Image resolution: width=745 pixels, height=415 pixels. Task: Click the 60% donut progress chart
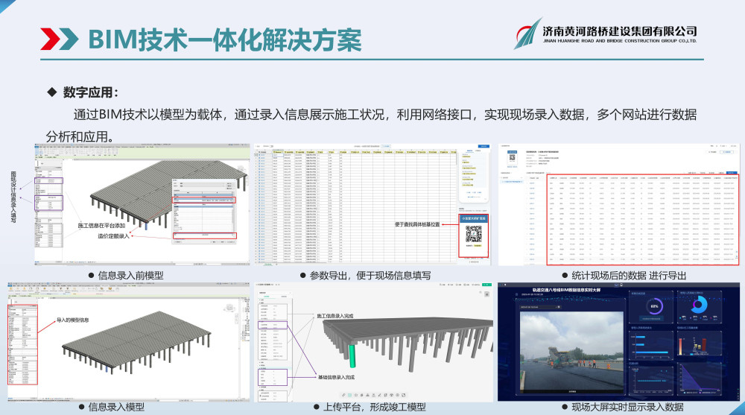pyautogui.click(x=655, y=306)
